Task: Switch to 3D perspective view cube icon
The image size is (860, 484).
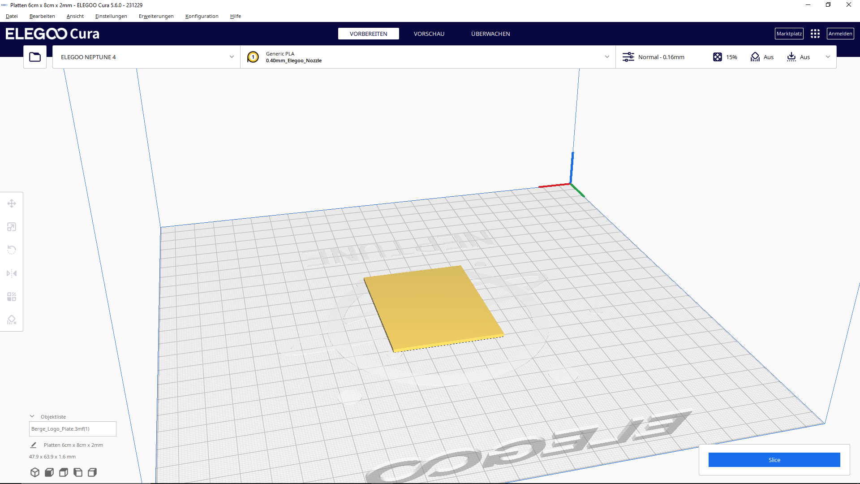Action: (35, 472)
